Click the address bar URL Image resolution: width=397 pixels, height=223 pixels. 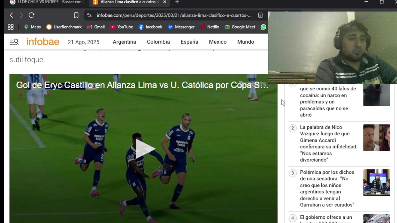174,15
